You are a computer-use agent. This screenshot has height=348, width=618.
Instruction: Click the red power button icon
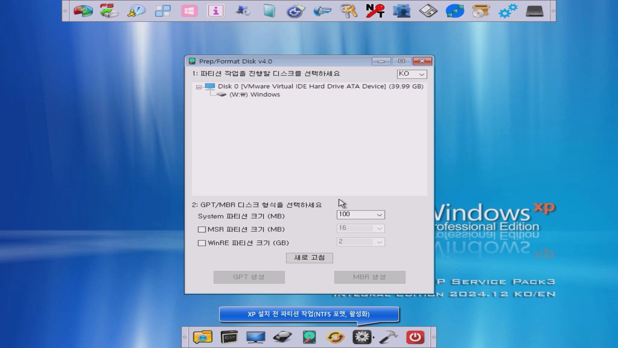tap(415, 337)
